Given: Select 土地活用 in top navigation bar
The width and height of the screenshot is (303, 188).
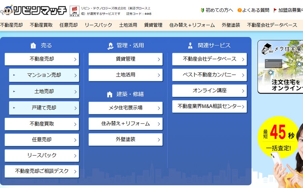Looking at the screenshot, I should [128, 25].
